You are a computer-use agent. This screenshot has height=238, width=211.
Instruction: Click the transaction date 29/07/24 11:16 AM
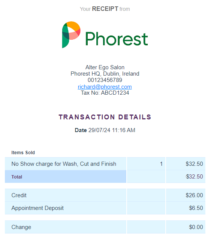point(112,130)
